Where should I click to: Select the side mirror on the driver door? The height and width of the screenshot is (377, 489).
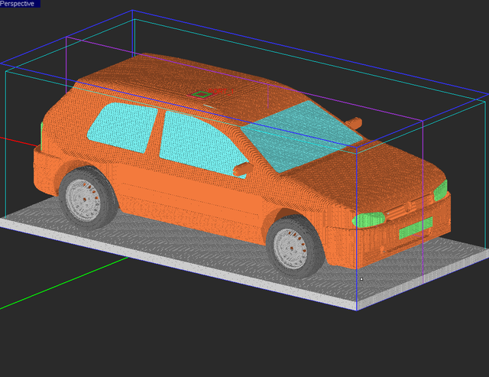(x=244, y=167)
